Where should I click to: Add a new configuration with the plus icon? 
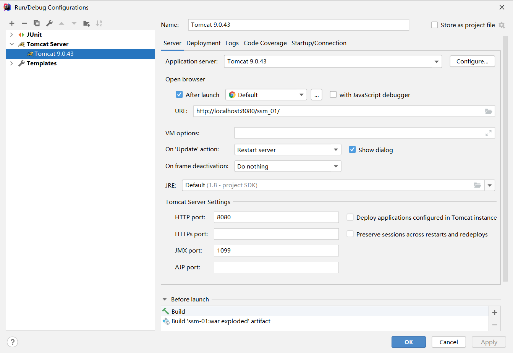point(12,23)
